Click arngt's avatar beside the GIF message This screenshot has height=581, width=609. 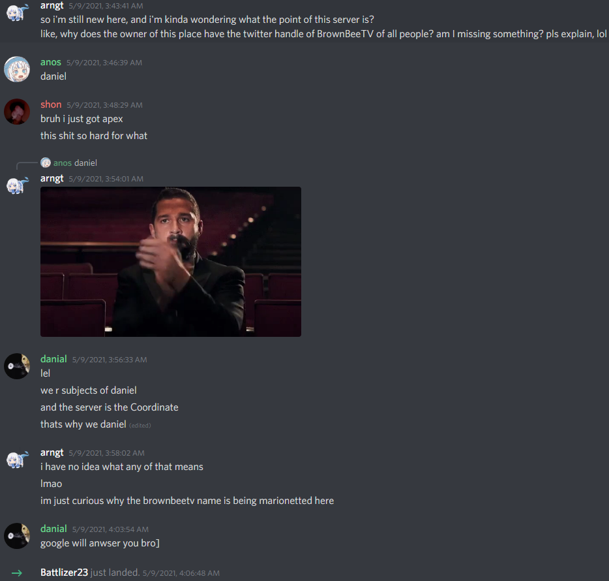pyautogui.click(x=17, y=185)
